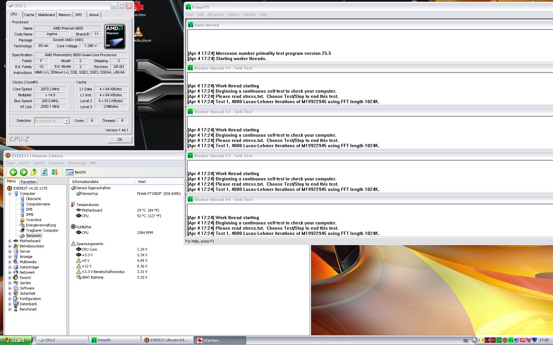553x345 pixels.
Task: Expand the Anzeige tree node
Action: pos(10,257)
